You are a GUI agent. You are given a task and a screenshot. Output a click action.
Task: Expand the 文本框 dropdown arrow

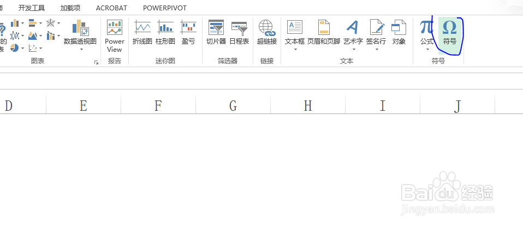pyautogui.click(x=295, y=50)
